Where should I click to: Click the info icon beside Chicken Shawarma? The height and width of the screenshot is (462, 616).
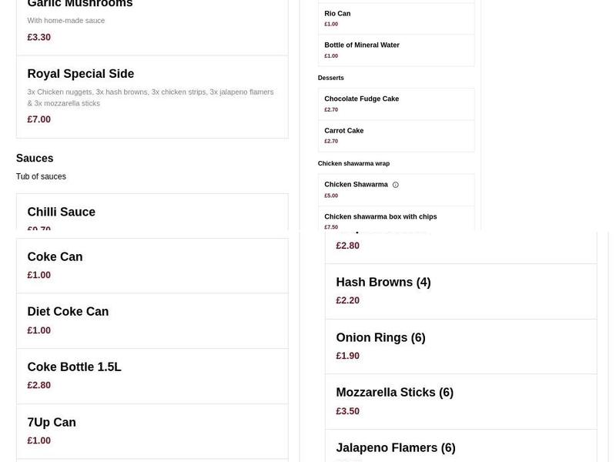[x=395, y=185]
